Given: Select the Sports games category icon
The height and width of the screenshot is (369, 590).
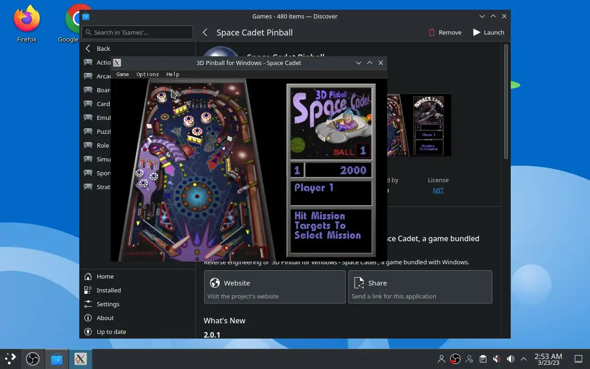Looking at the screenshot, I should pos(88,173).
